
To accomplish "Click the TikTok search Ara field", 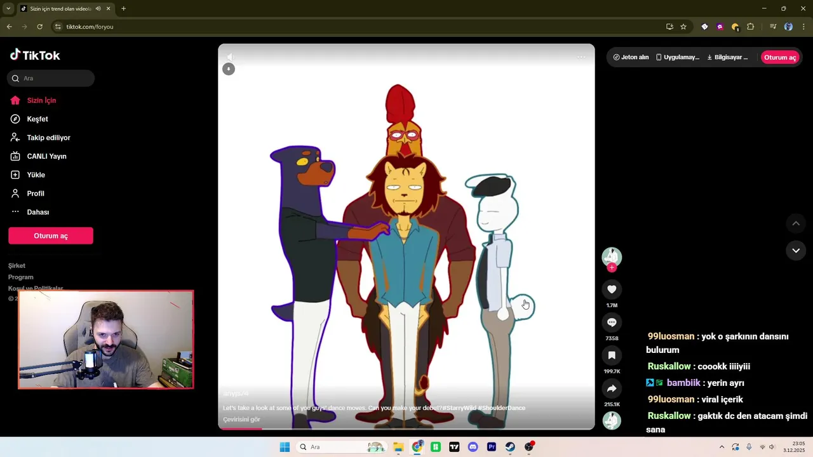I will click(51, 78).
